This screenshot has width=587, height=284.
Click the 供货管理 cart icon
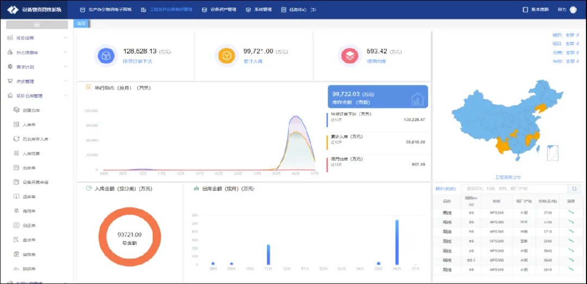pyautogui.click(x=10, y=81)
